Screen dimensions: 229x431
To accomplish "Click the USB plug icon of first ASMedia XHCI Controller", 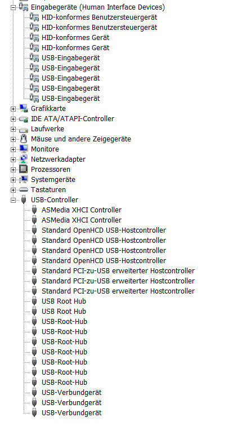I will (x=34, y=210).
